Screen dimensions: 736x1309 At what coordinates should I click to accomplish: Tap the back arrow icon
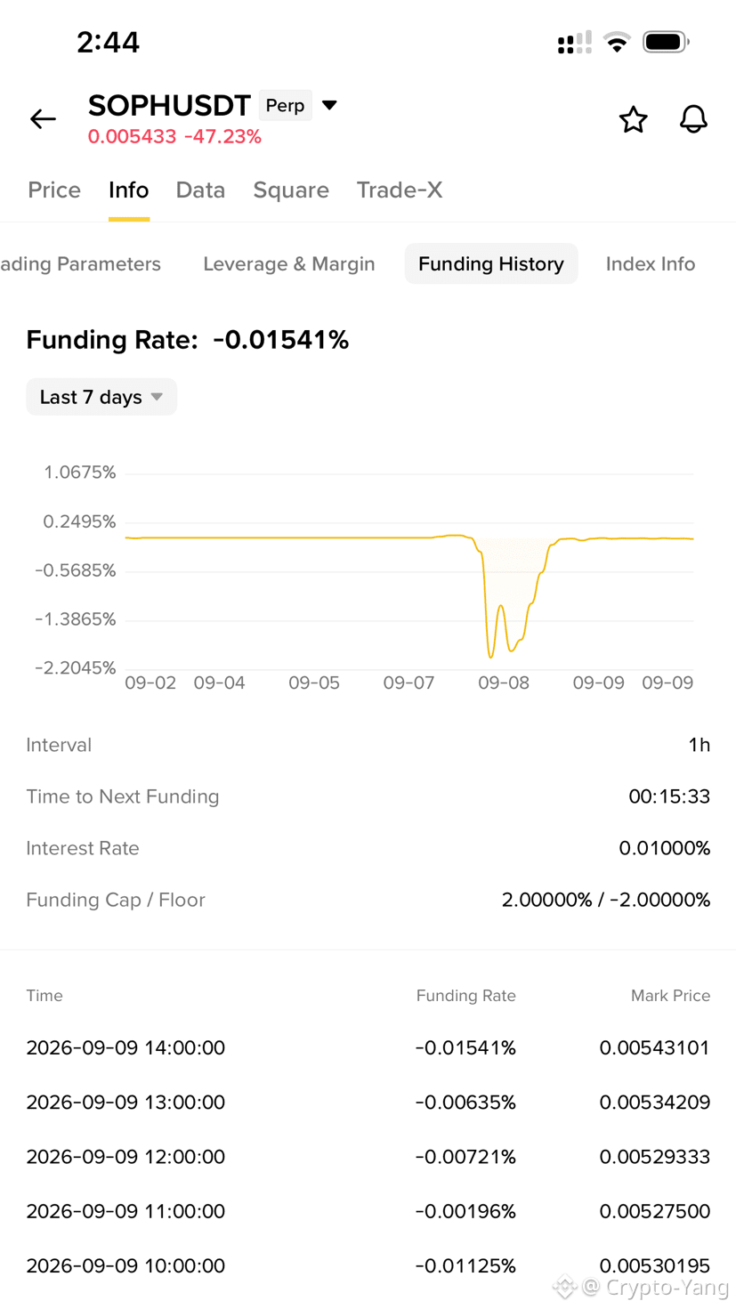[x=43, y=118]
